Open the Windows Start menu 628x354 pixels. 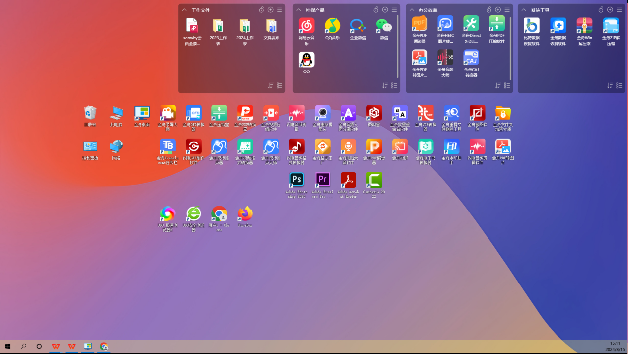(7, 346)
